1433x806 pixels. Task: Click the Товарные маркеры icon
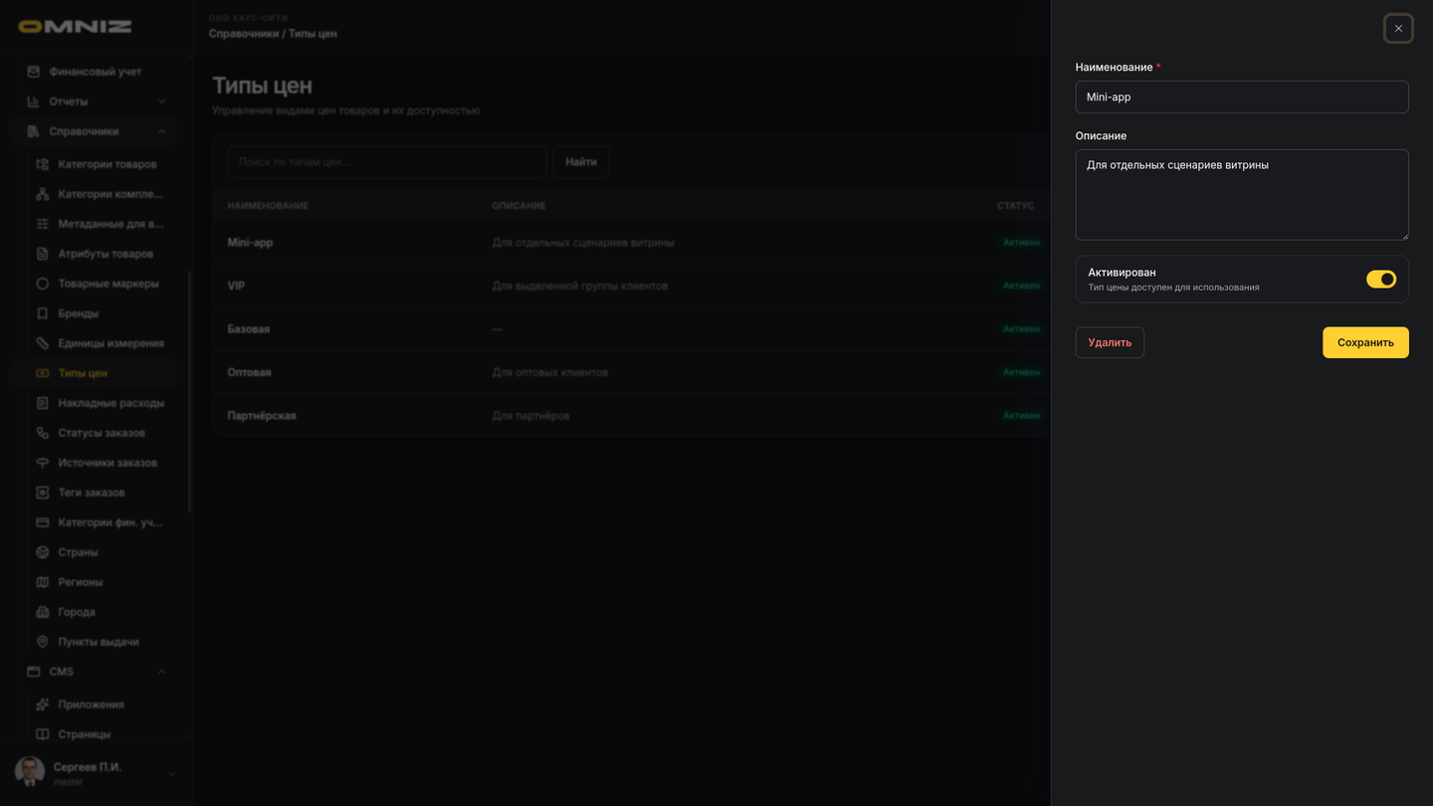(x=42, y=284)
